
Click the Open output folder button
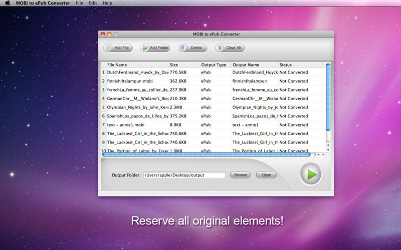click(266, 175)
